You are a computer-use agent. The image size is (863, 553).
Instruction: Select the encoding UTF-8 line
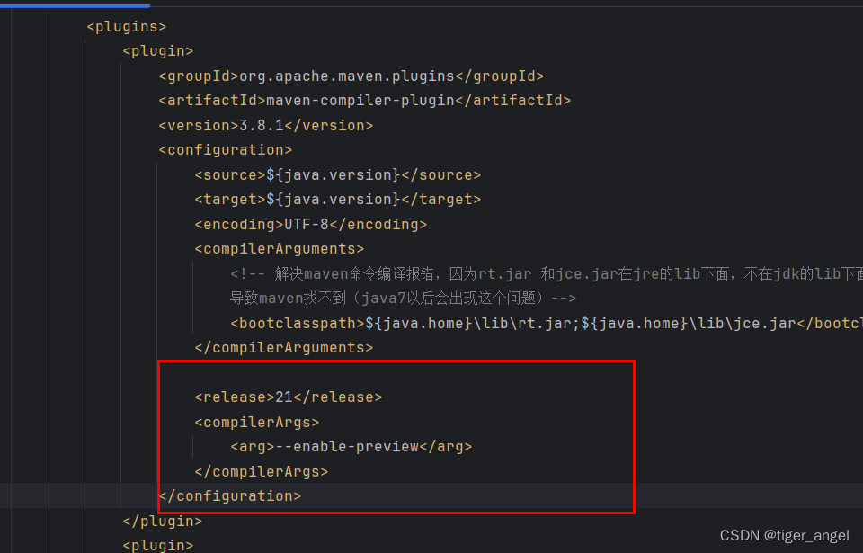pyautogui.click(x=311, y=225)
